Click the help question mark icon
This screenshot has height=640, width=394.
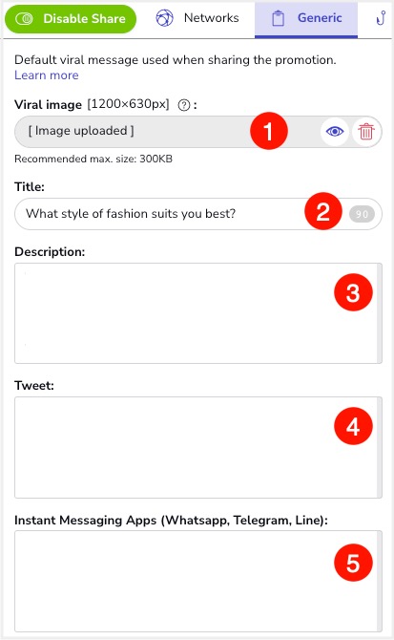pos(184,105)
